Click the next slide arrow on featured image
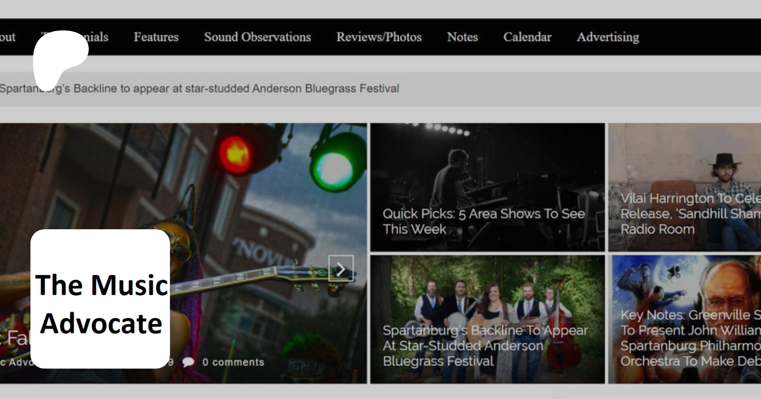Screen dimensions: 761x399 click(x=341, y=269)
